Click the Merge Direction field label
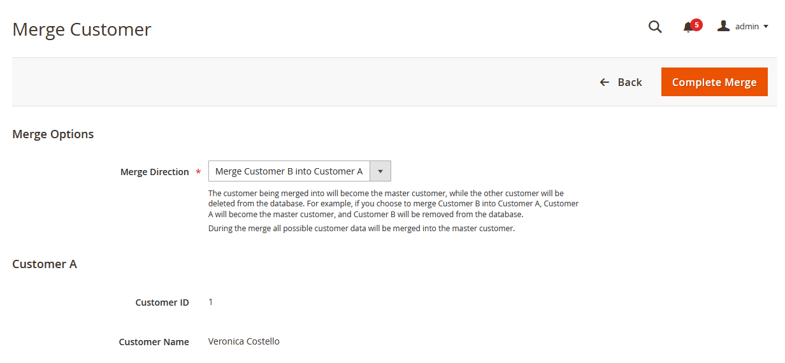The height and width of the screenshot is (363, 785). click(x=154, y=172)
